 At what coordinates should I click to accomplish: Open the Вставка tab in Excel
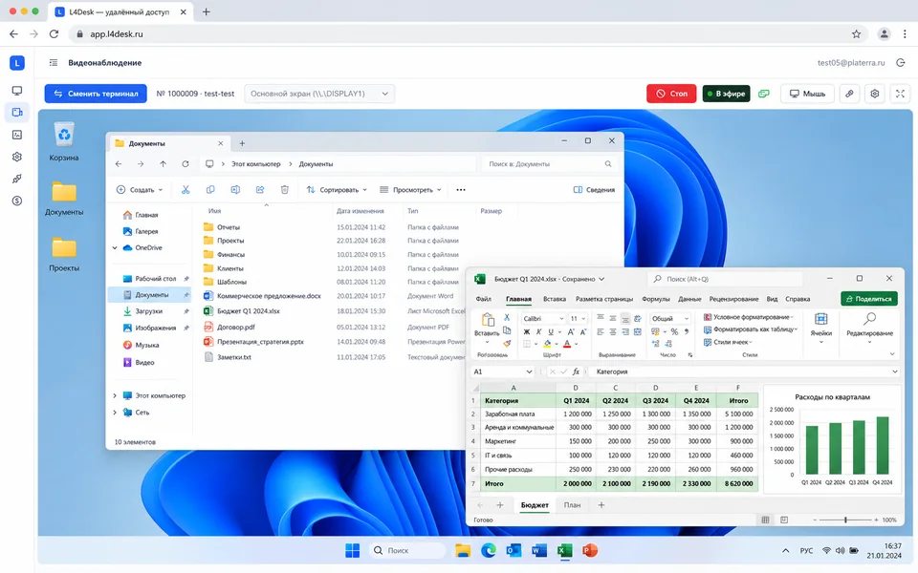554,299
